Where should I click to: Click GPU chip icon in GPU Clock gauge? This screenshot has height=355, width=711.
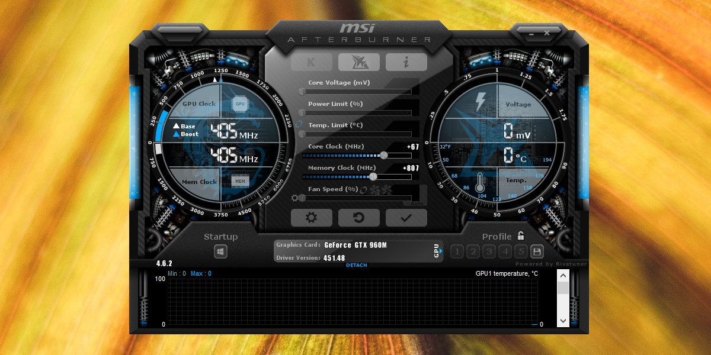point(240,104)
